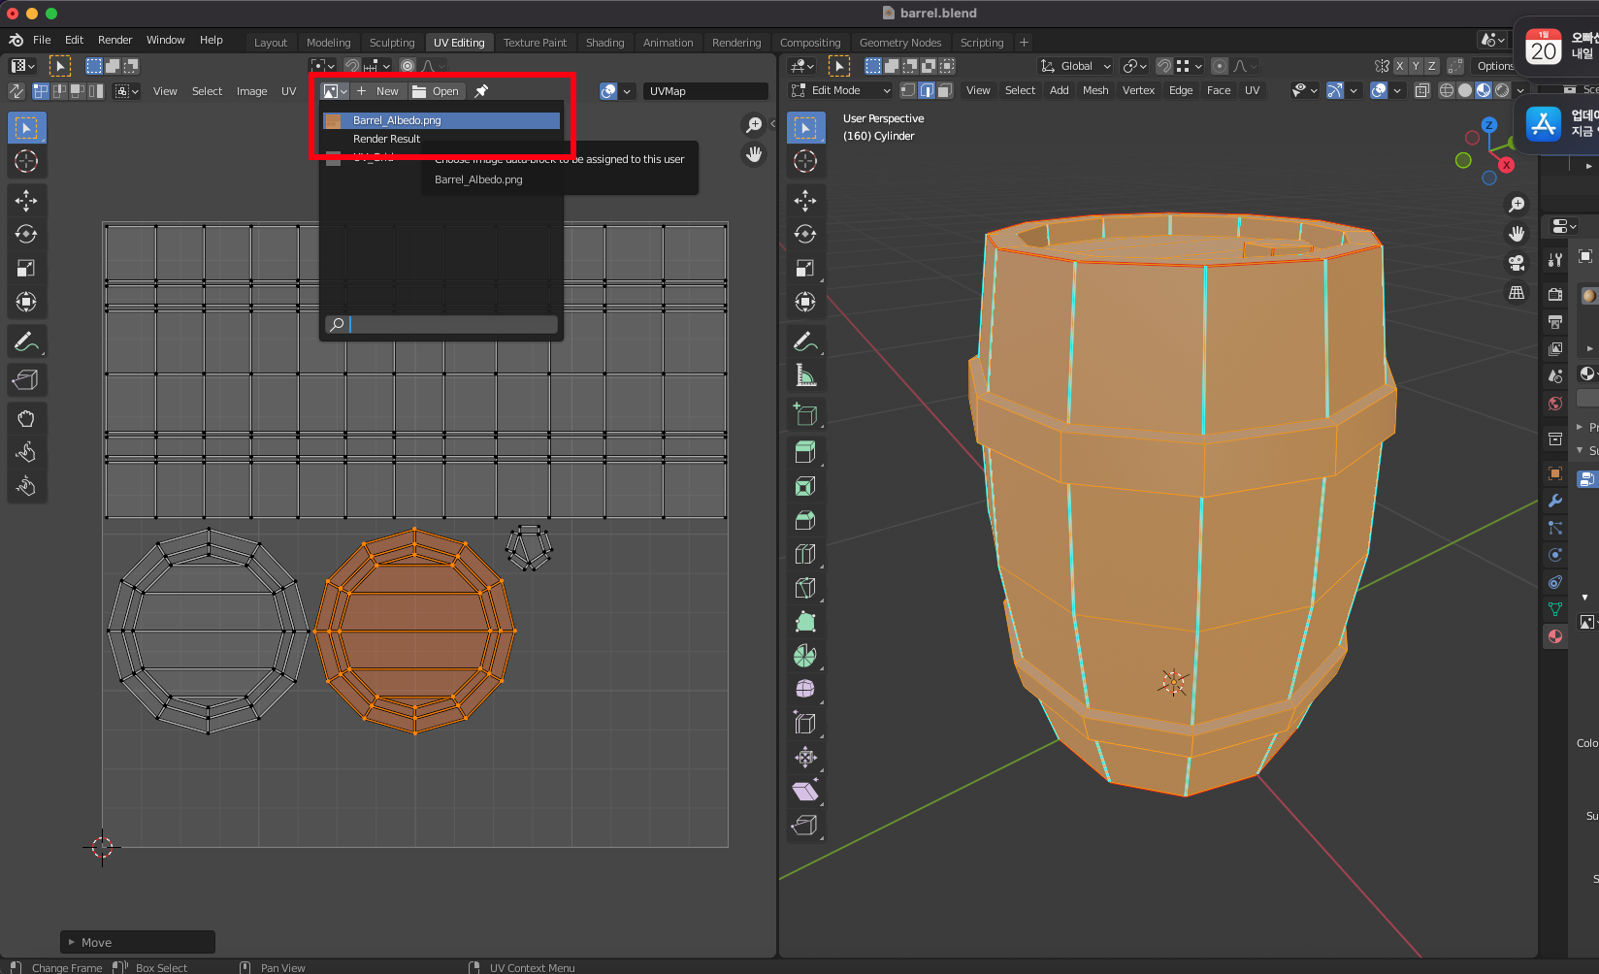
Task: Open the Edit Mode dropdown
Action: (841, 90)
